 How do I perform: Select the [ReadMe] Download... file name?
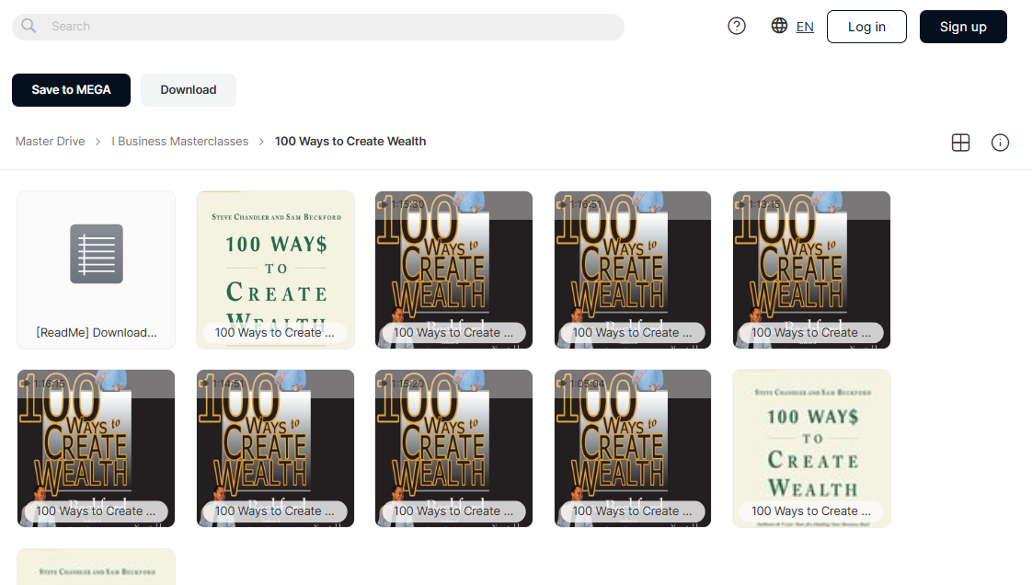pos(97,333)
